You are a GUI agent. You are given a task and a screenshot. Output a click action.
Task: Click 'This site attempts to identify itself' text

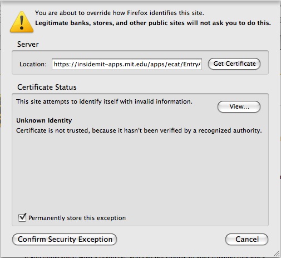pyautogui.click(x=104, y=101)
